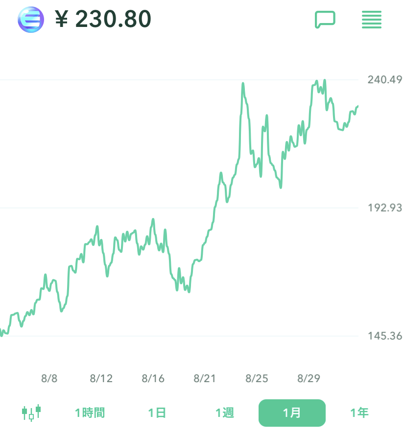The height and width of the screenshot is (438, 405).
Task: Tap the Enjin coin logo icon
Action: (x=31, y=20)
